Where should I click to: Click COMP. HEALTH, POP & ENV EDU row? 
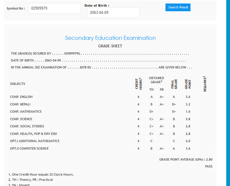[x=33, y=134]
